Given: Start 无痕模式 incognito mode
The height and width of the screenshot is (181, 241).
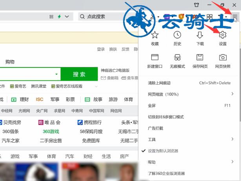Looking at the screenshot, I should coord(177,57).
